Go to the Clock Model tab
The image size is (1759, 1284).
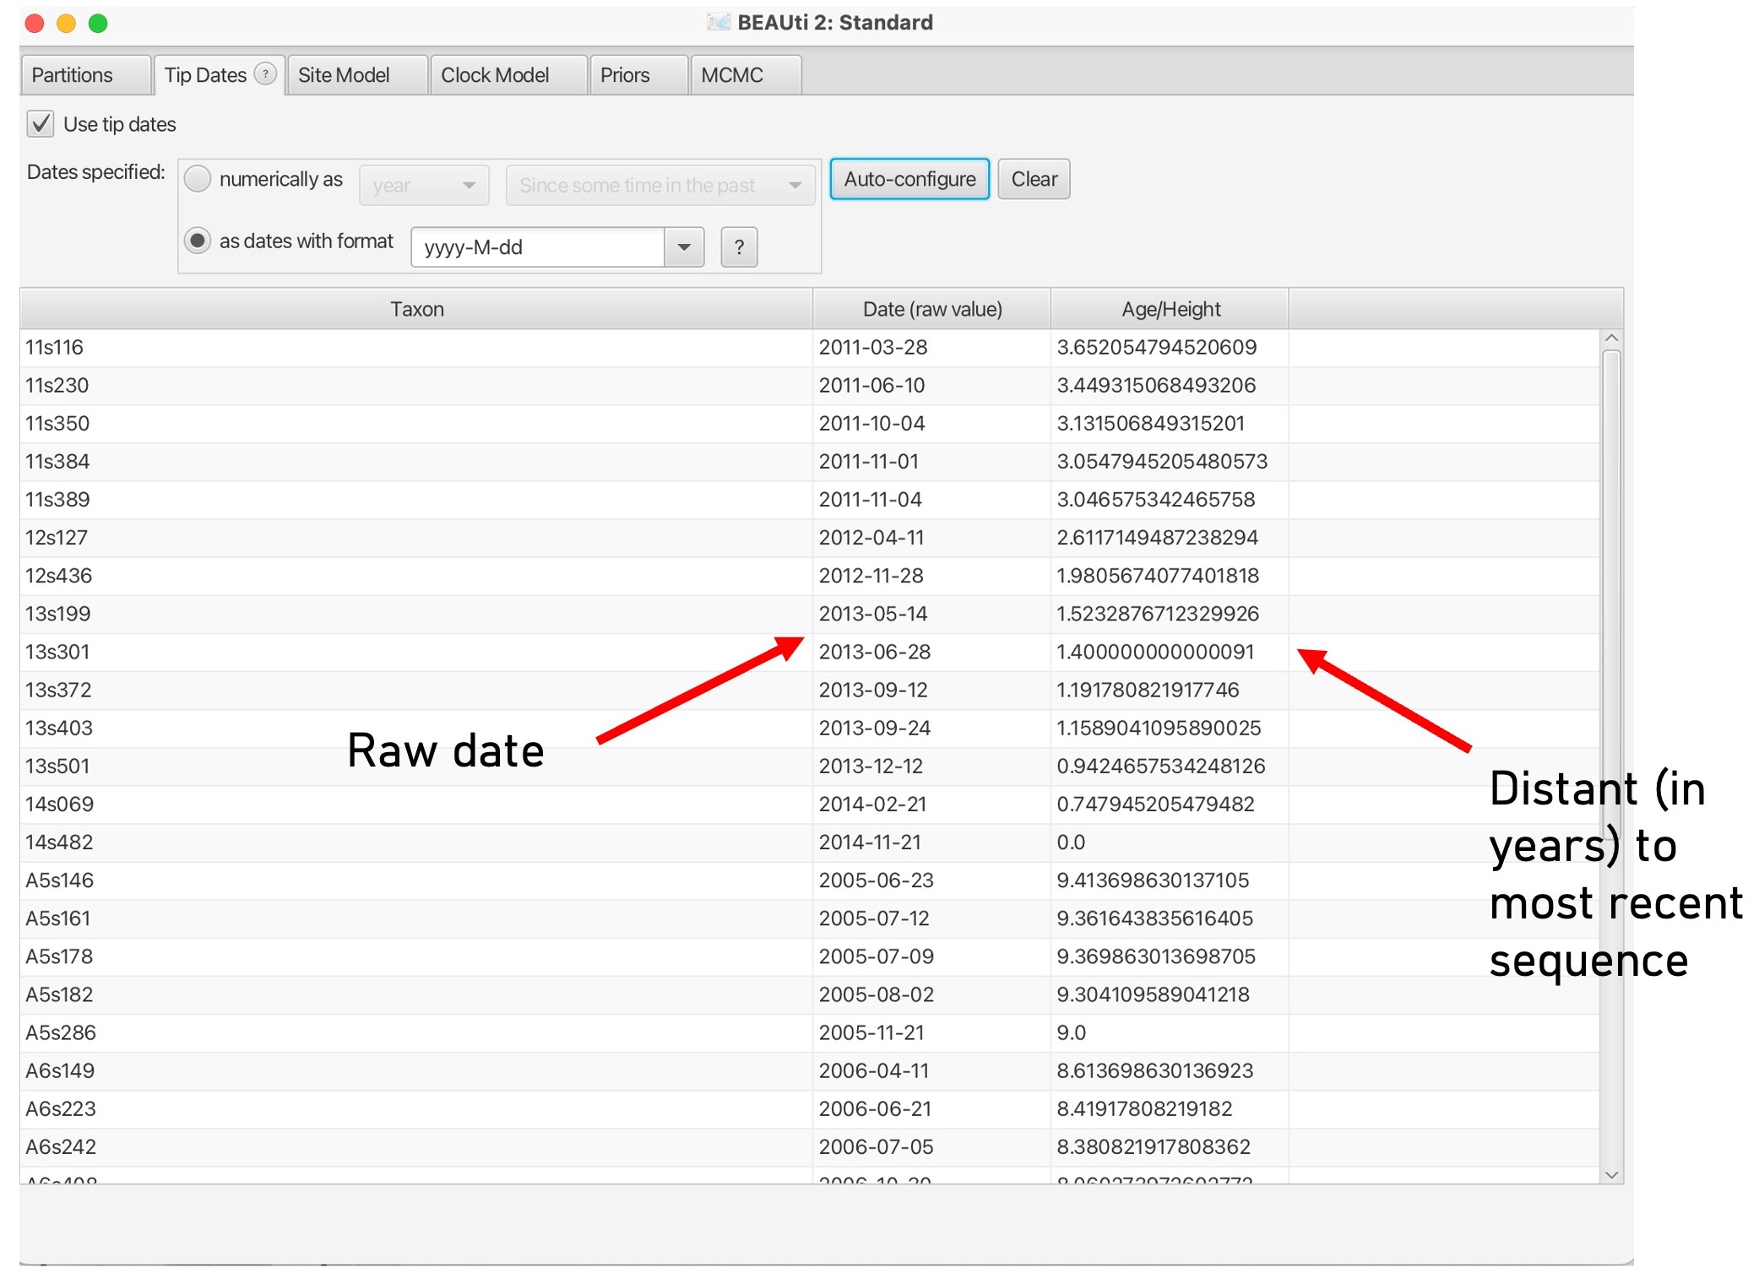[508, 75]
